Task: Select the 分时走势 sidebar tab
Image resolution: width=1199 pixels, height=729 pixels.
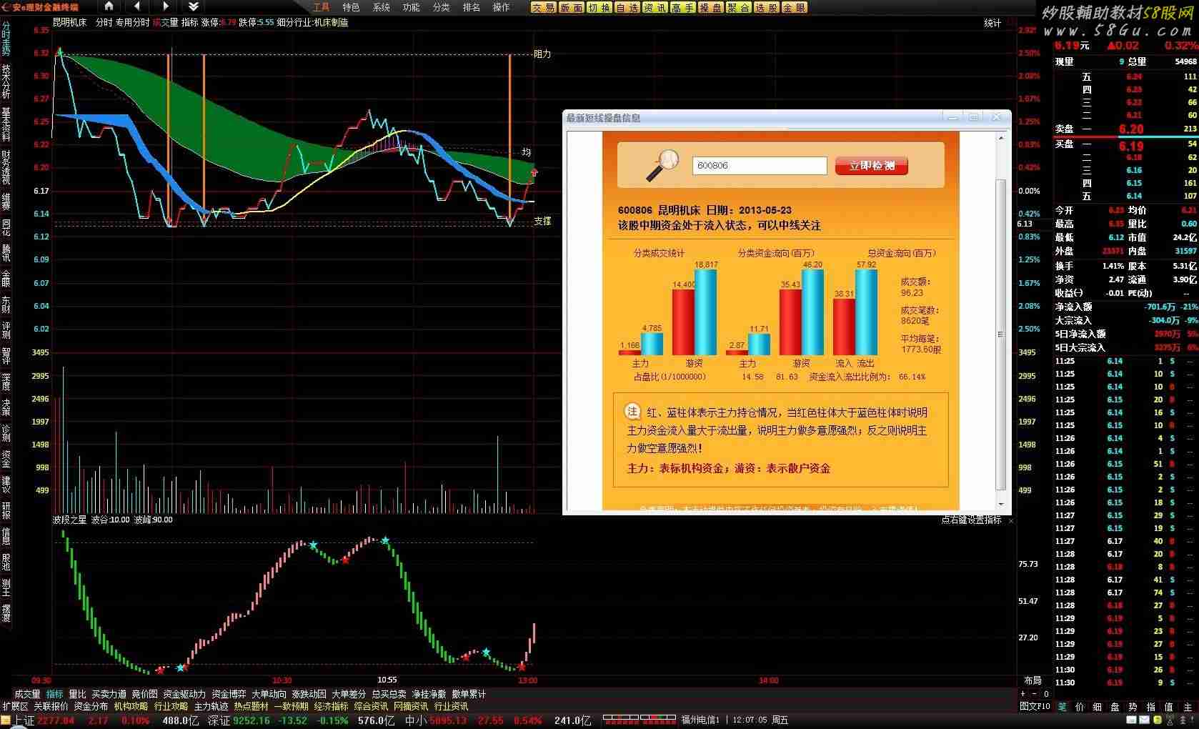Action: (x=6, y=39)
